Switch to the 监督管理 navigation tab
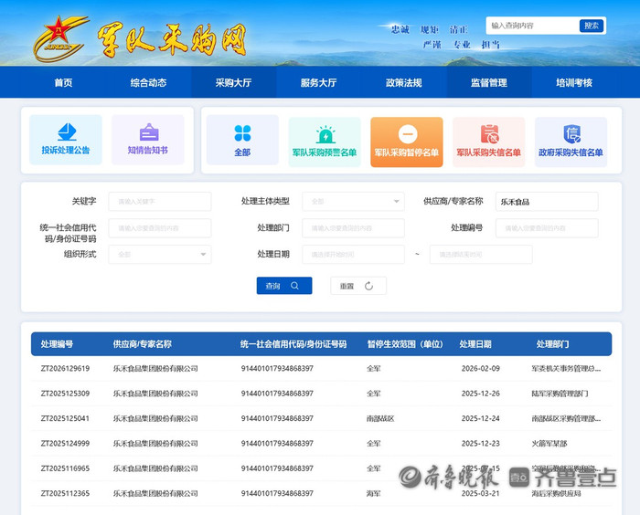Viewport: 640px width, 515px height. coord(488,82)
